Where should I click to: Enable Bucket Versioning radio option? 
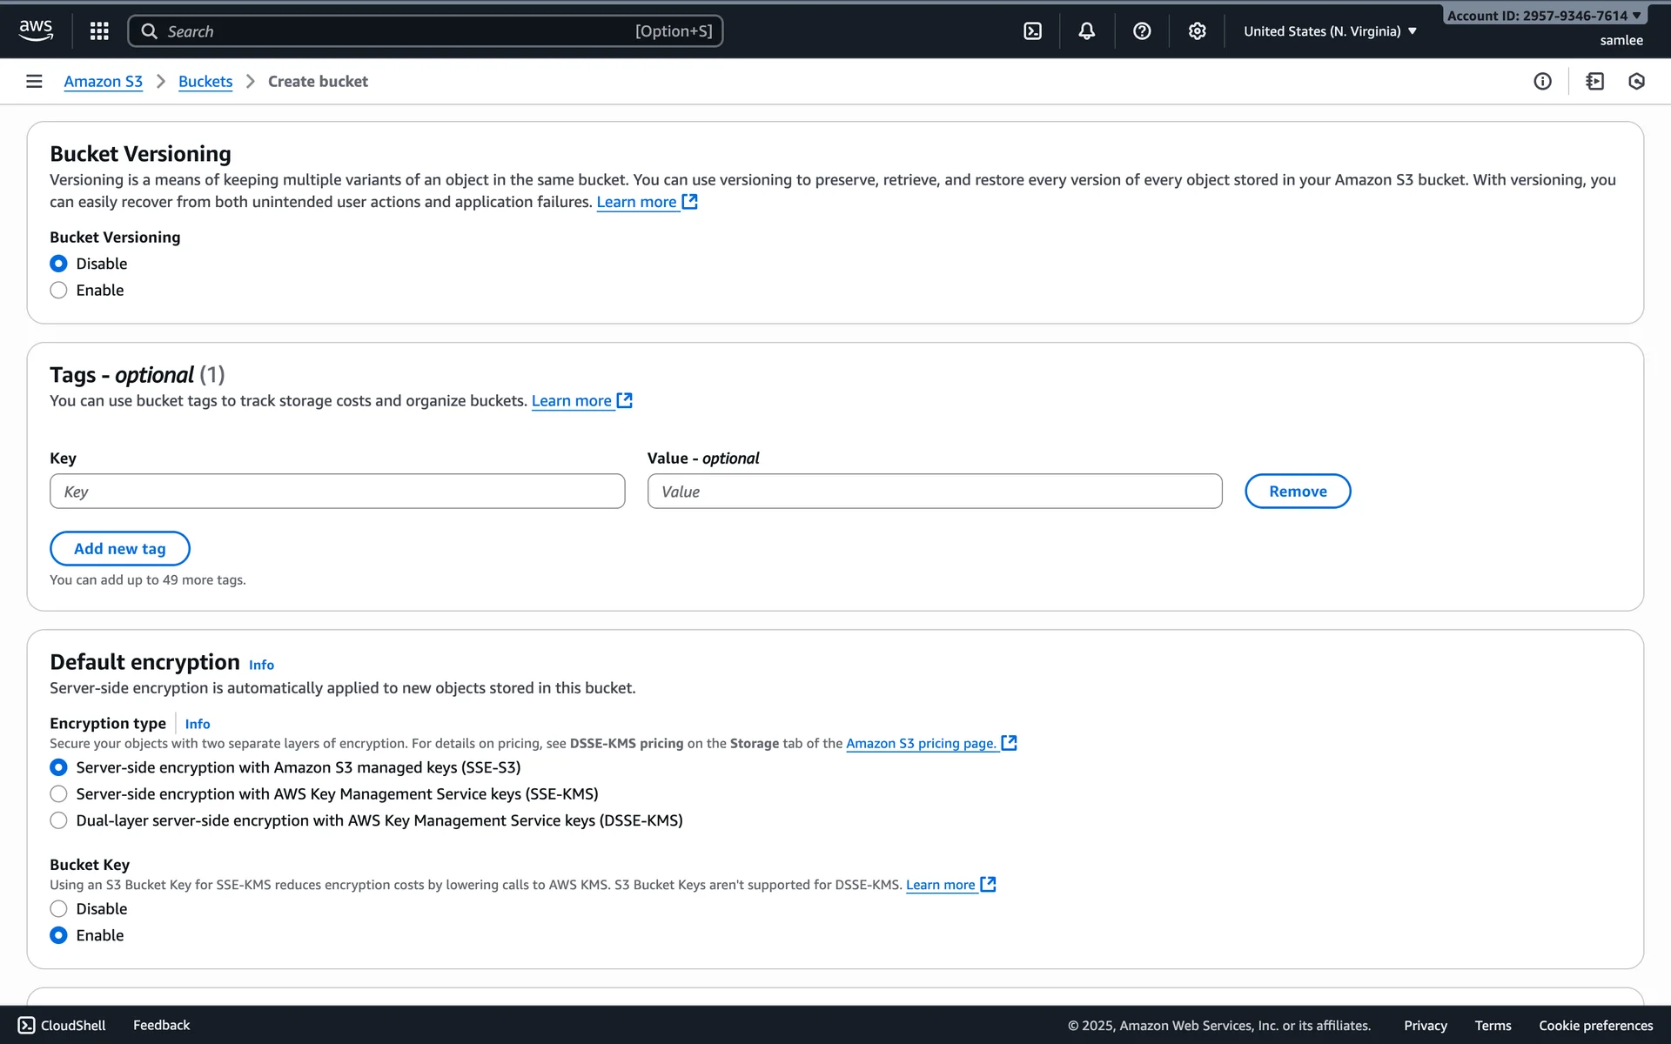pos(58,291)
